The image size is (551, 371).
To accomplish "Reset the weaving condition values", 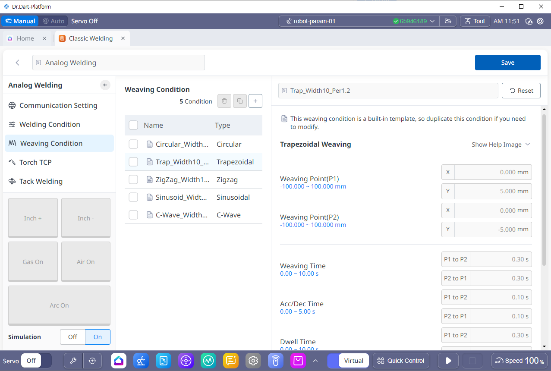I will (521, 91).
